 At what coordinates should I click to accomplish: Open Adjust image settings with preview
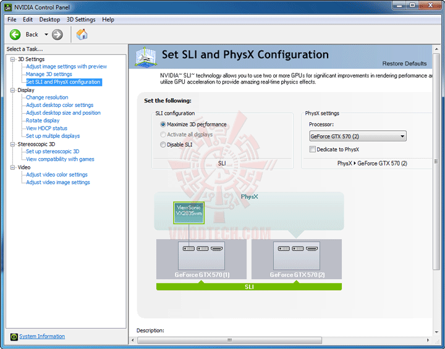click(66, 66)
